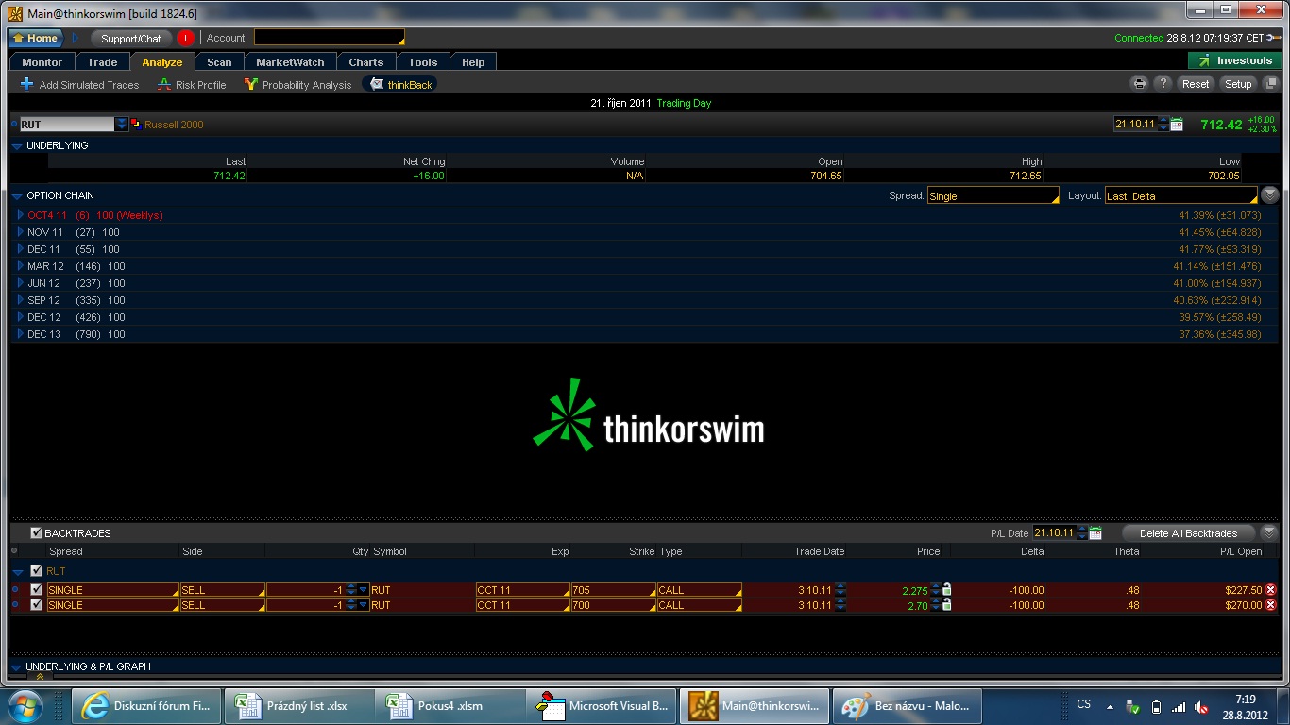The height and width of the screenshot is (725, 1290).
Task: Open Risk Profile view
Action: [x=192, y=85]
